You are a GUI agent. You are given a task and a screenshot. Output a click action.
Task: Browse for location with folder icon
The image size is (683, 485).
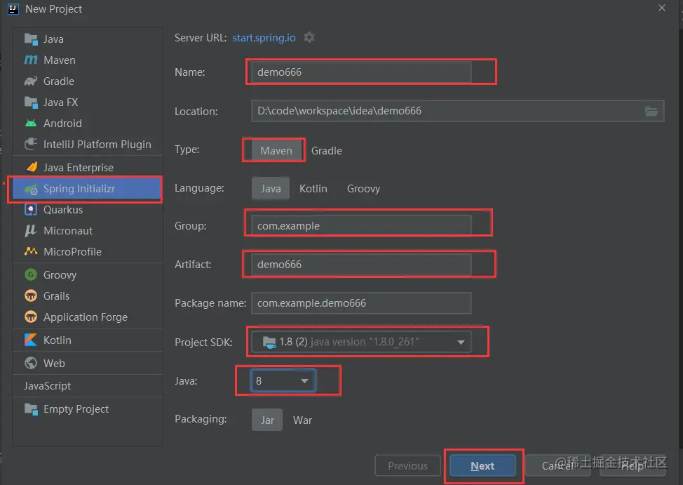651,111
